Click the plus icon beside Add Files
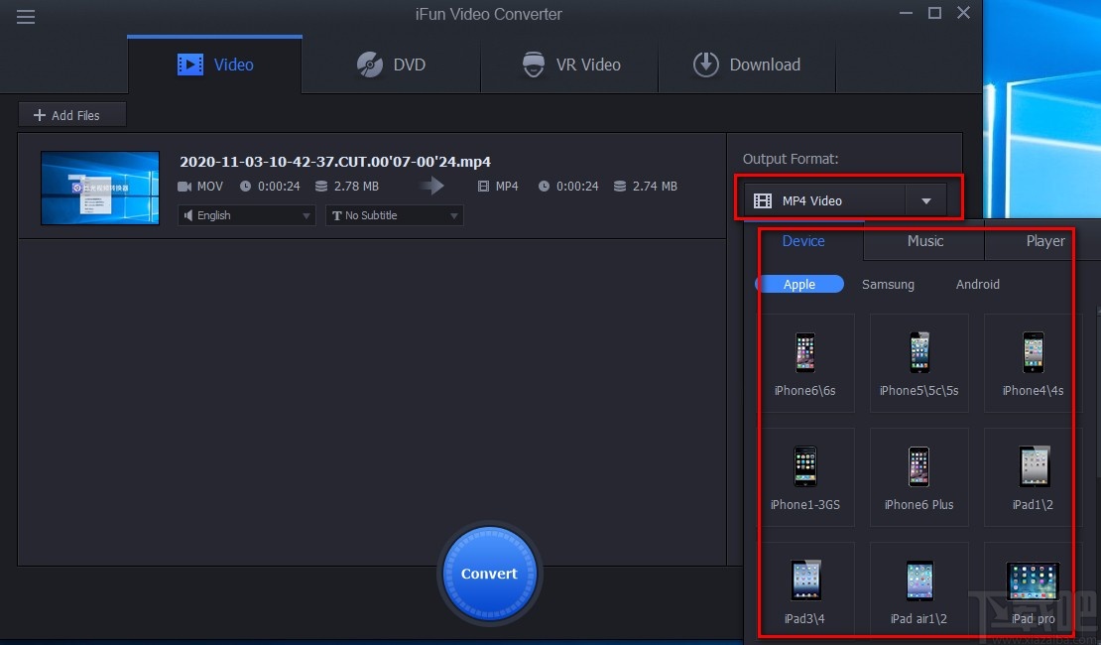Screen dimensions: 1101x645 tap(40, 114)
